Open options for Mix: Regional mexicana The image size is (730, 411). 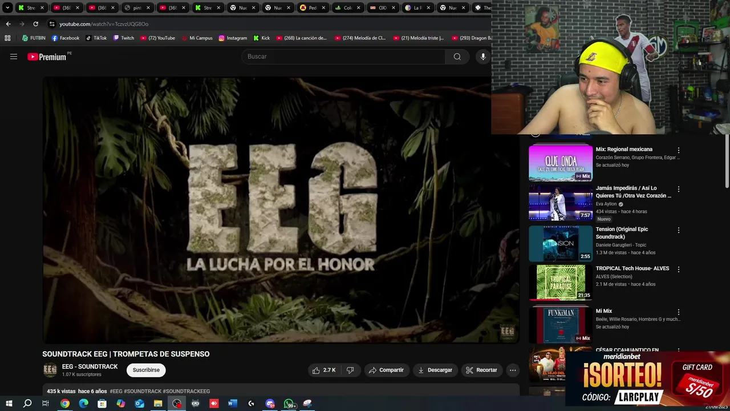679,150
